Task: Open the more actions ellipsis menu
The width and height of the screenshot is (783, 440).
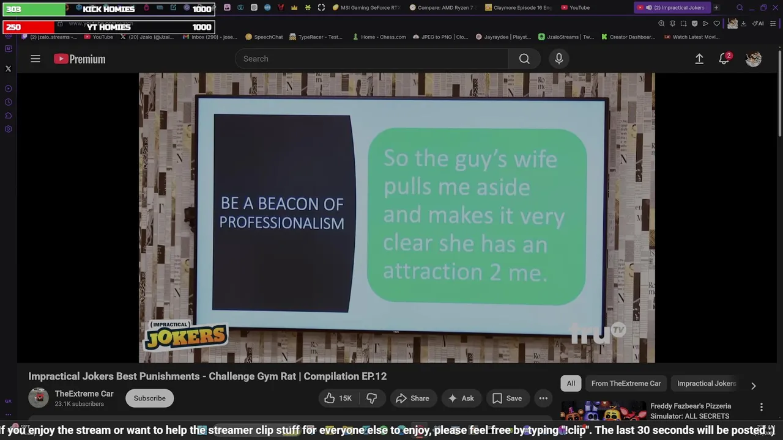Action: (x=543, y=398)
